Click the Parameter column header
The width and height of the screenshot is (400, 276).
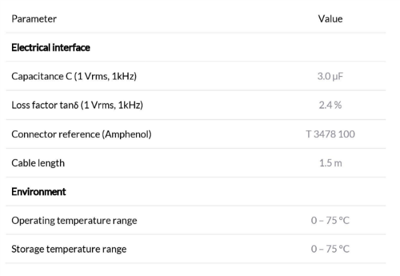(x=34, y=19)
